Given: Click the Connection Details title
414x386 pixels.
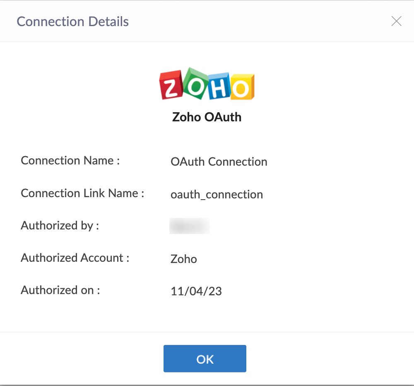Looking at the screenshot, I should pos(72,22).
